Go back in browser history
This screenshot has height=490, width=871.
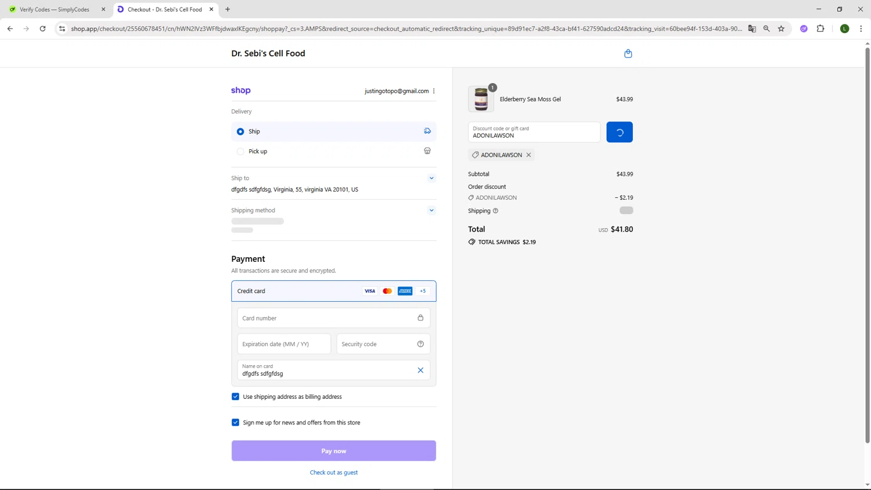pyautogui.click(x=10, y=28)
